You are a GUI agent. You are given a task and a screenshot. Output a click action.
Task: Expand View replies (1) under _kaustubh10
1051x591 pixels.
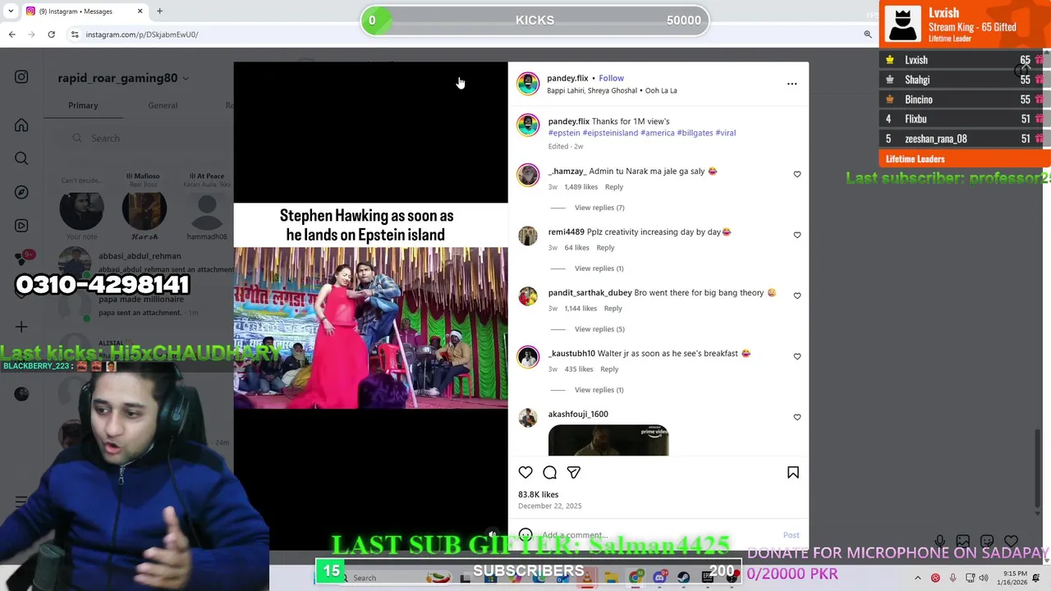coord(599,390)
